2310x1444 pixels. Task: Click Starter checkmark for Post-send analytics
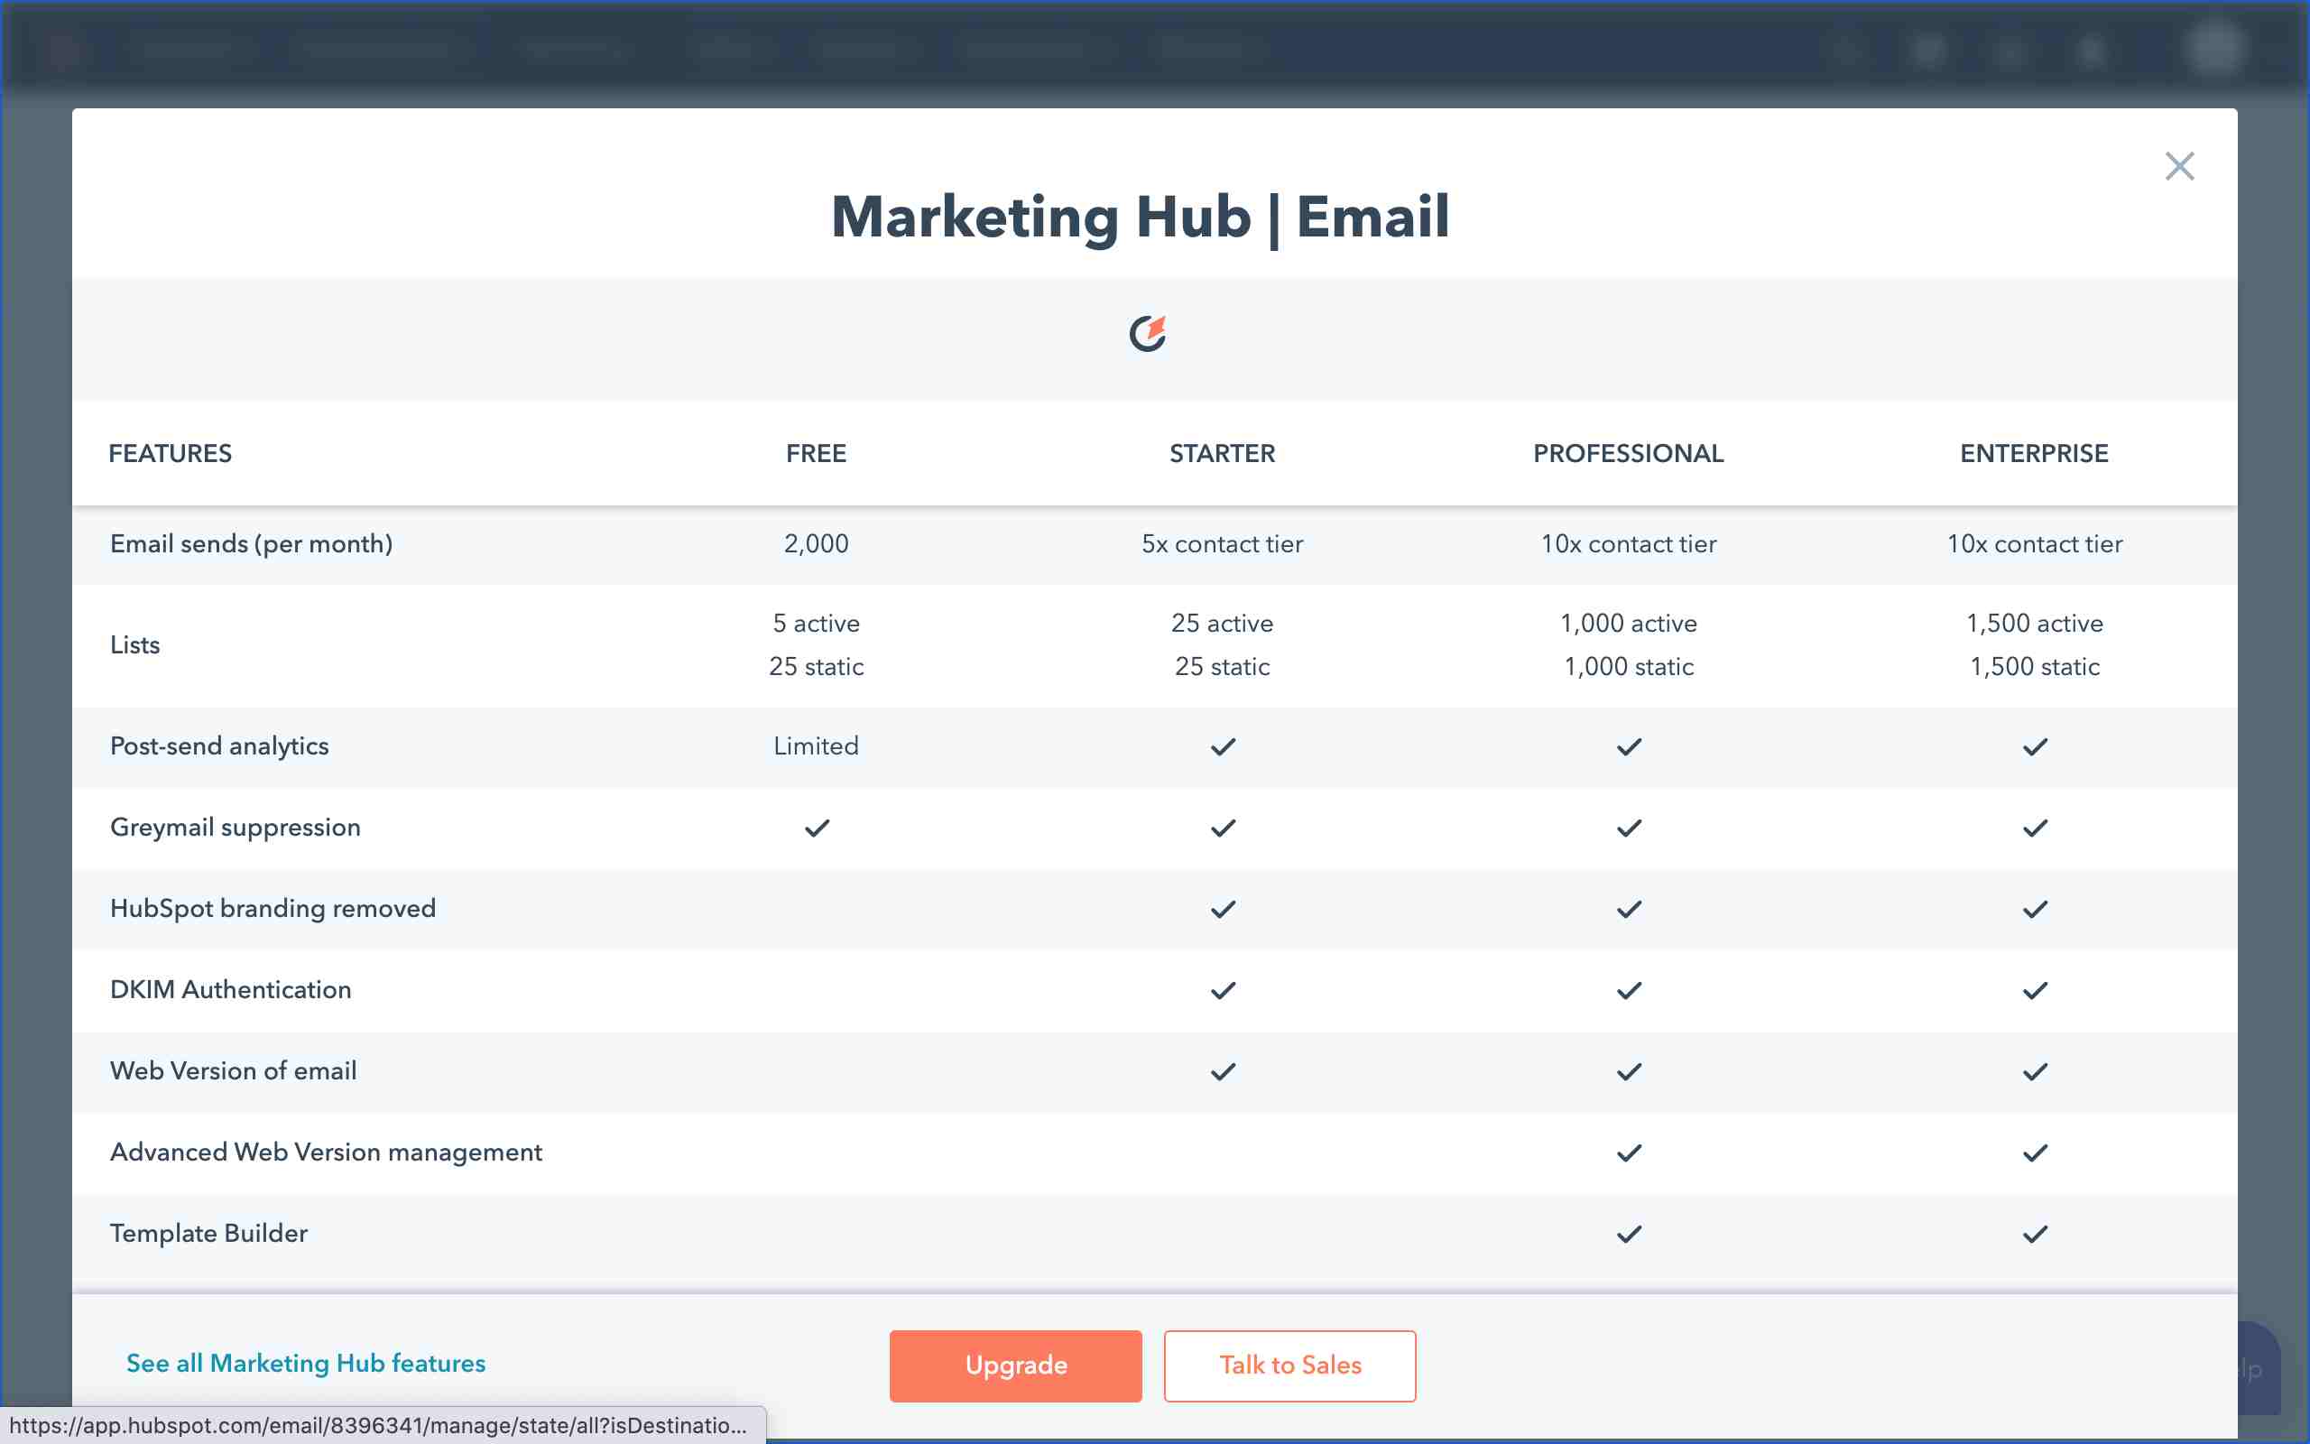tap(1223, 745)
